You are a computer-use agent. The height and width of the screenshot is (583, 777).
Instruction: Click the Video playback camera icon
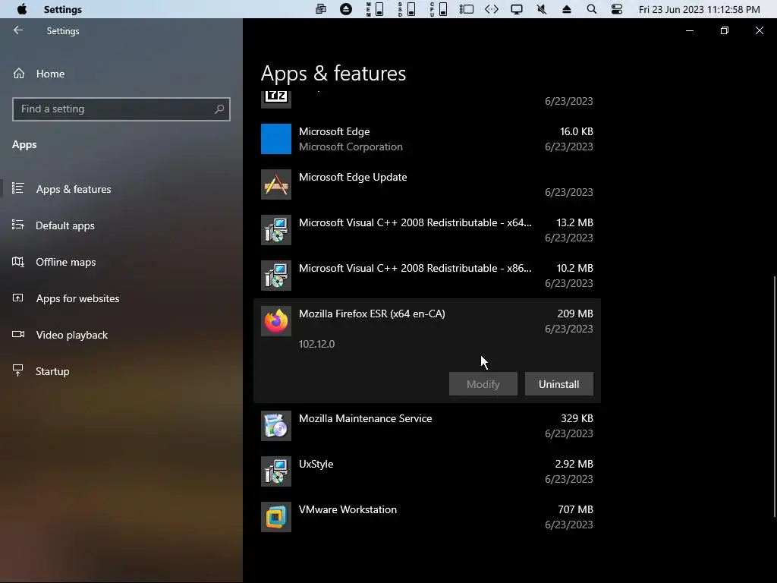coord(18,334)
